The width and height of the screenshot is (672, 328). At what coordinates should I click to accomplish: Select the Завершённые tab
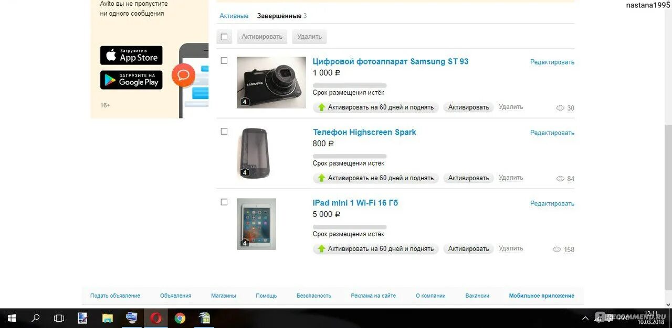[279, 16]
